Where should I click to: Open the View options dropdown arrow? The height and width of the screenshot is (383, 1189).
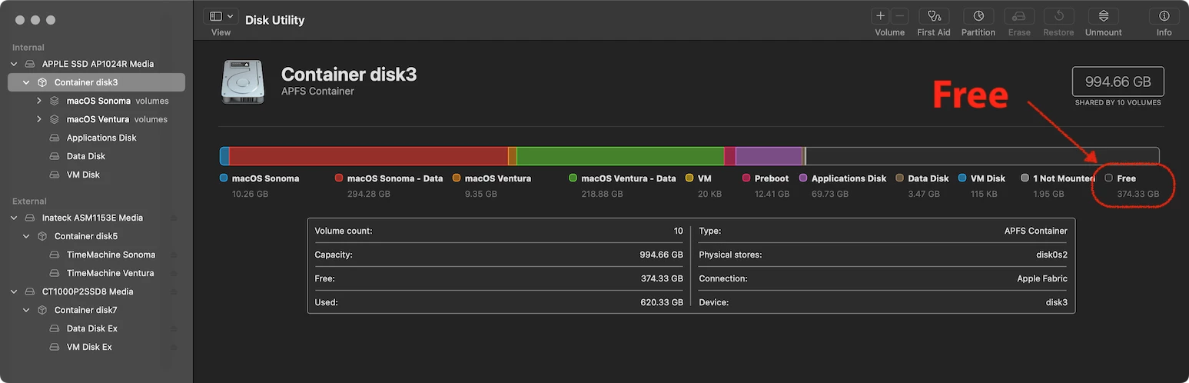pyautogui.click(x=230, y=16)
